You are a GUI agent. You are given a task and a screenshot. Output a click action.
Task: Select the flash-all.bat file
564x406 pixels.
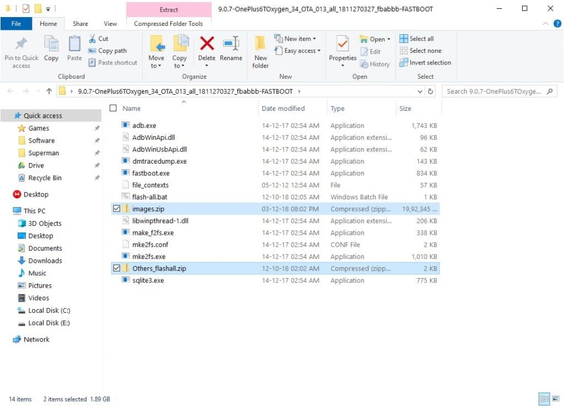pos(150,197)
